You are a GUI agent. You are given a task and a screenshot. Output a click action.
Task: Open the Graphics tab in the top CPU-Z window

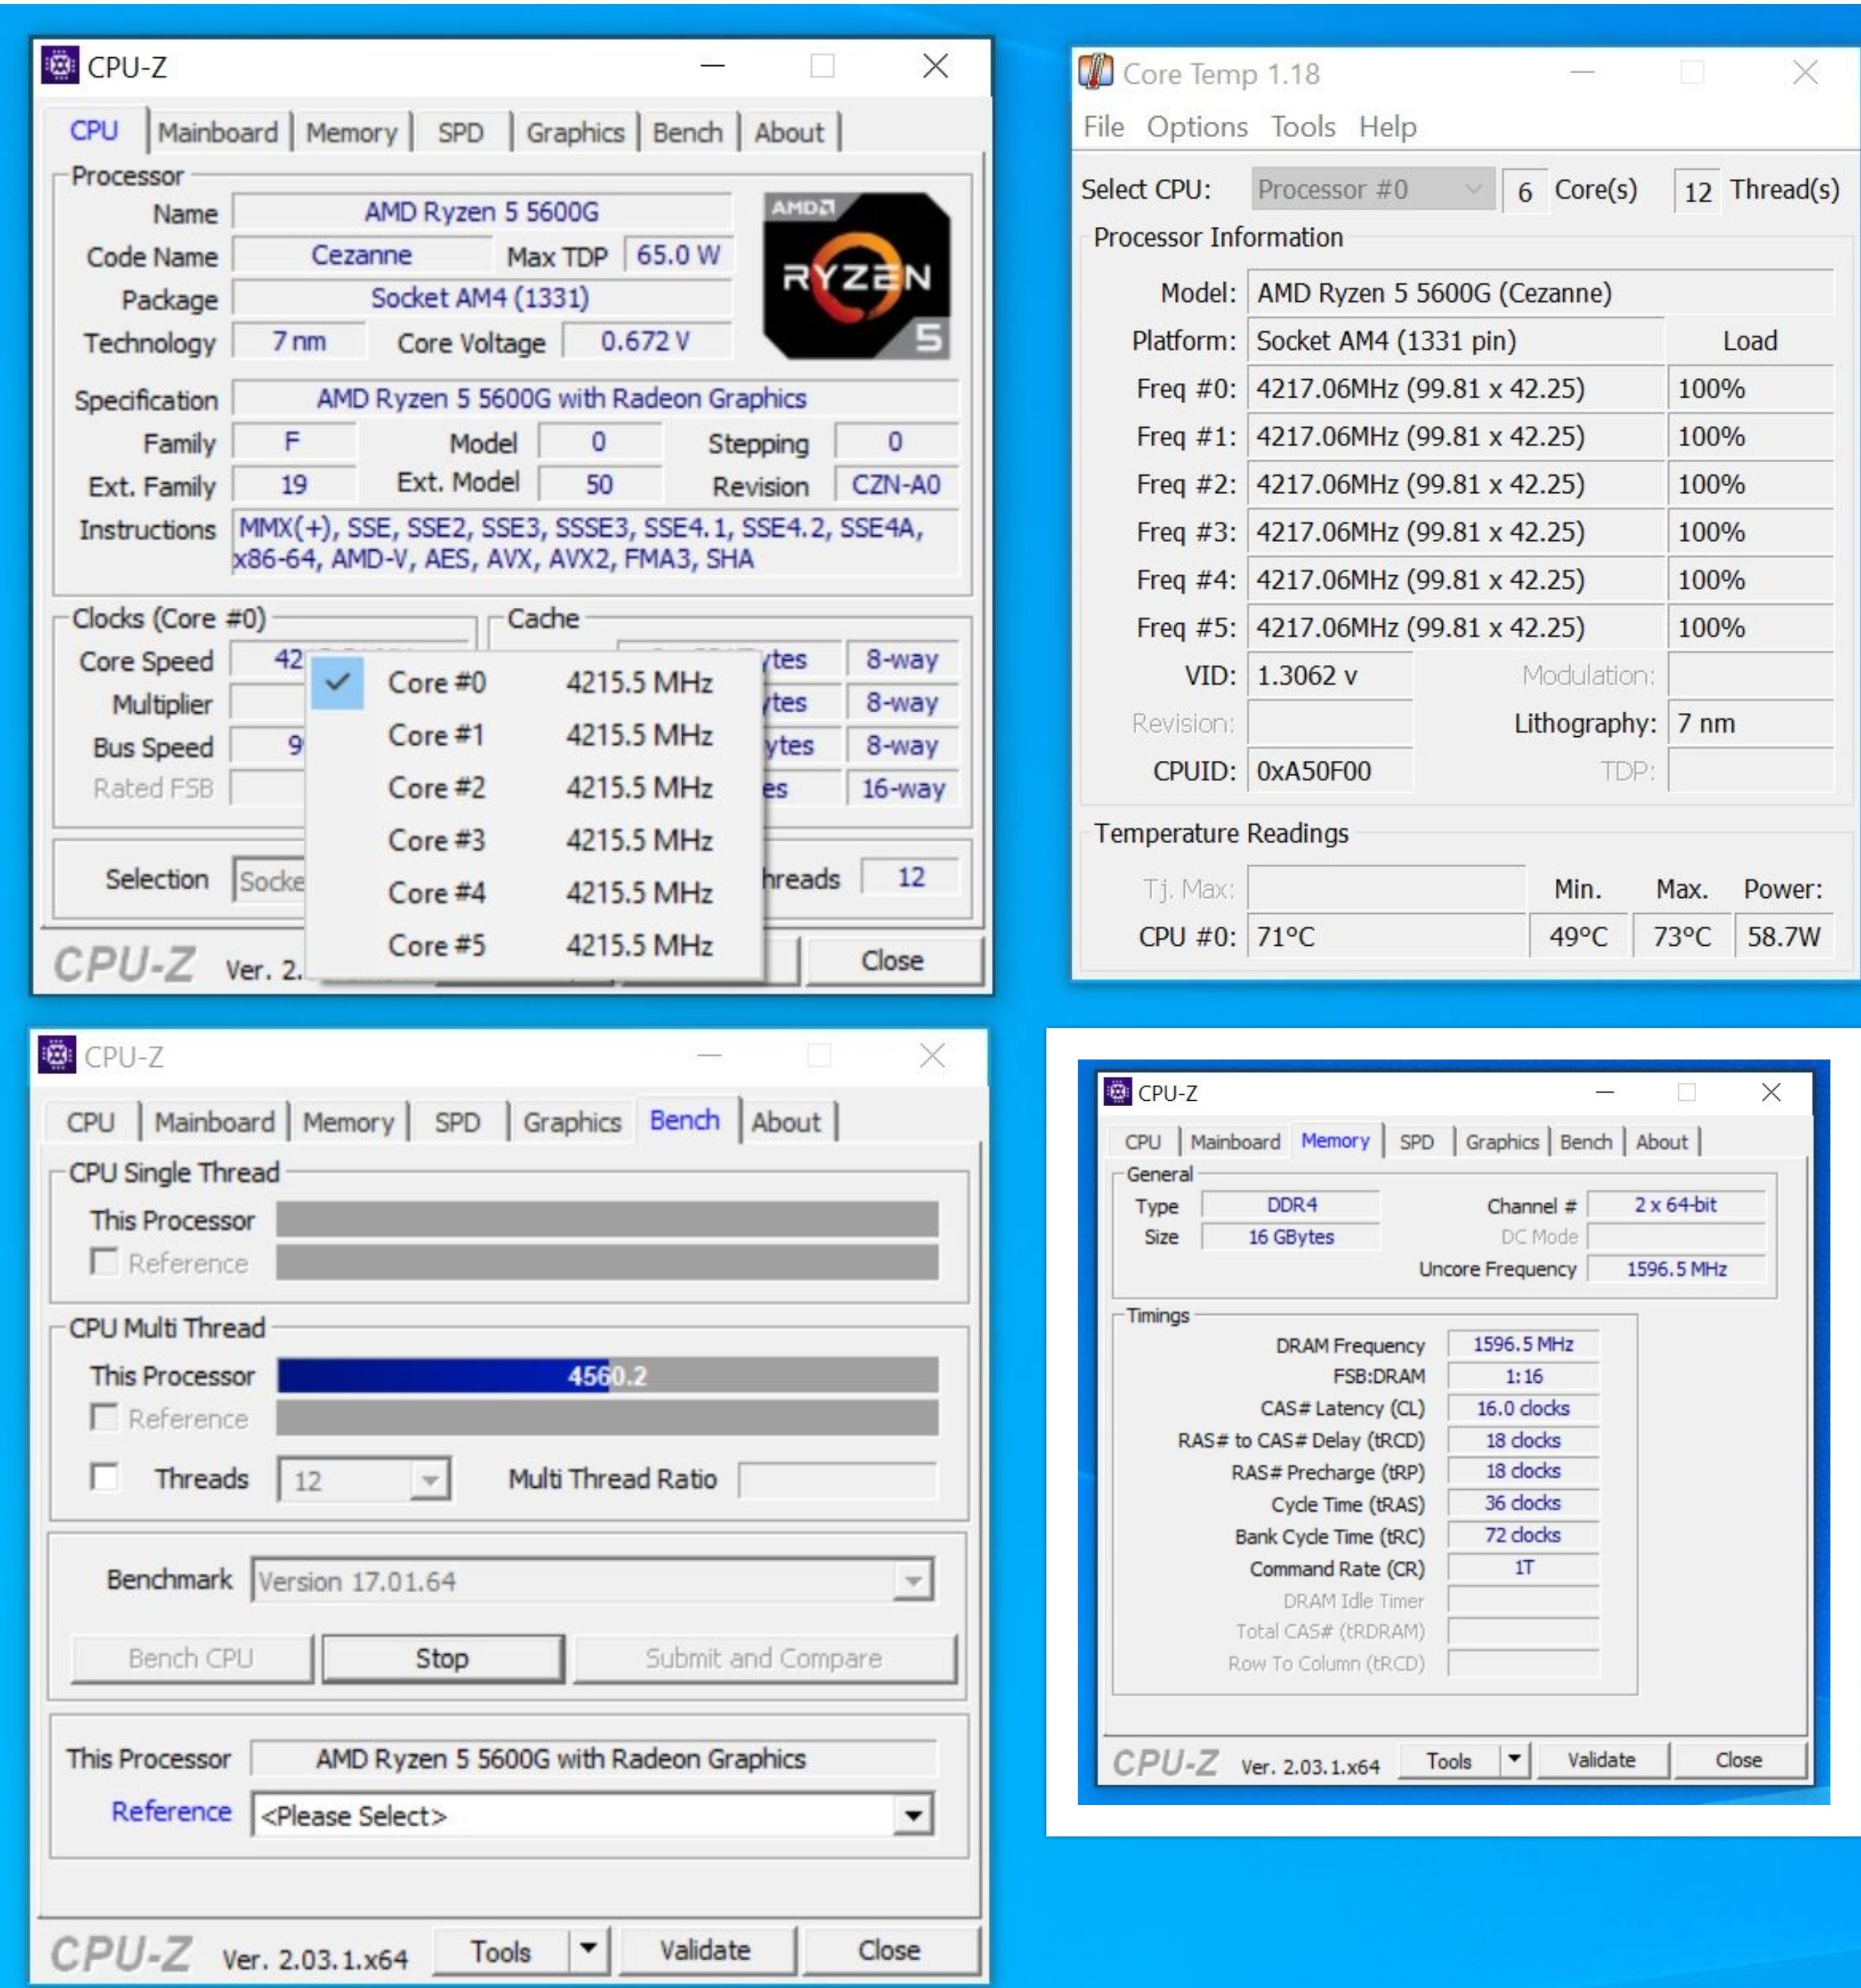(574, 132)
